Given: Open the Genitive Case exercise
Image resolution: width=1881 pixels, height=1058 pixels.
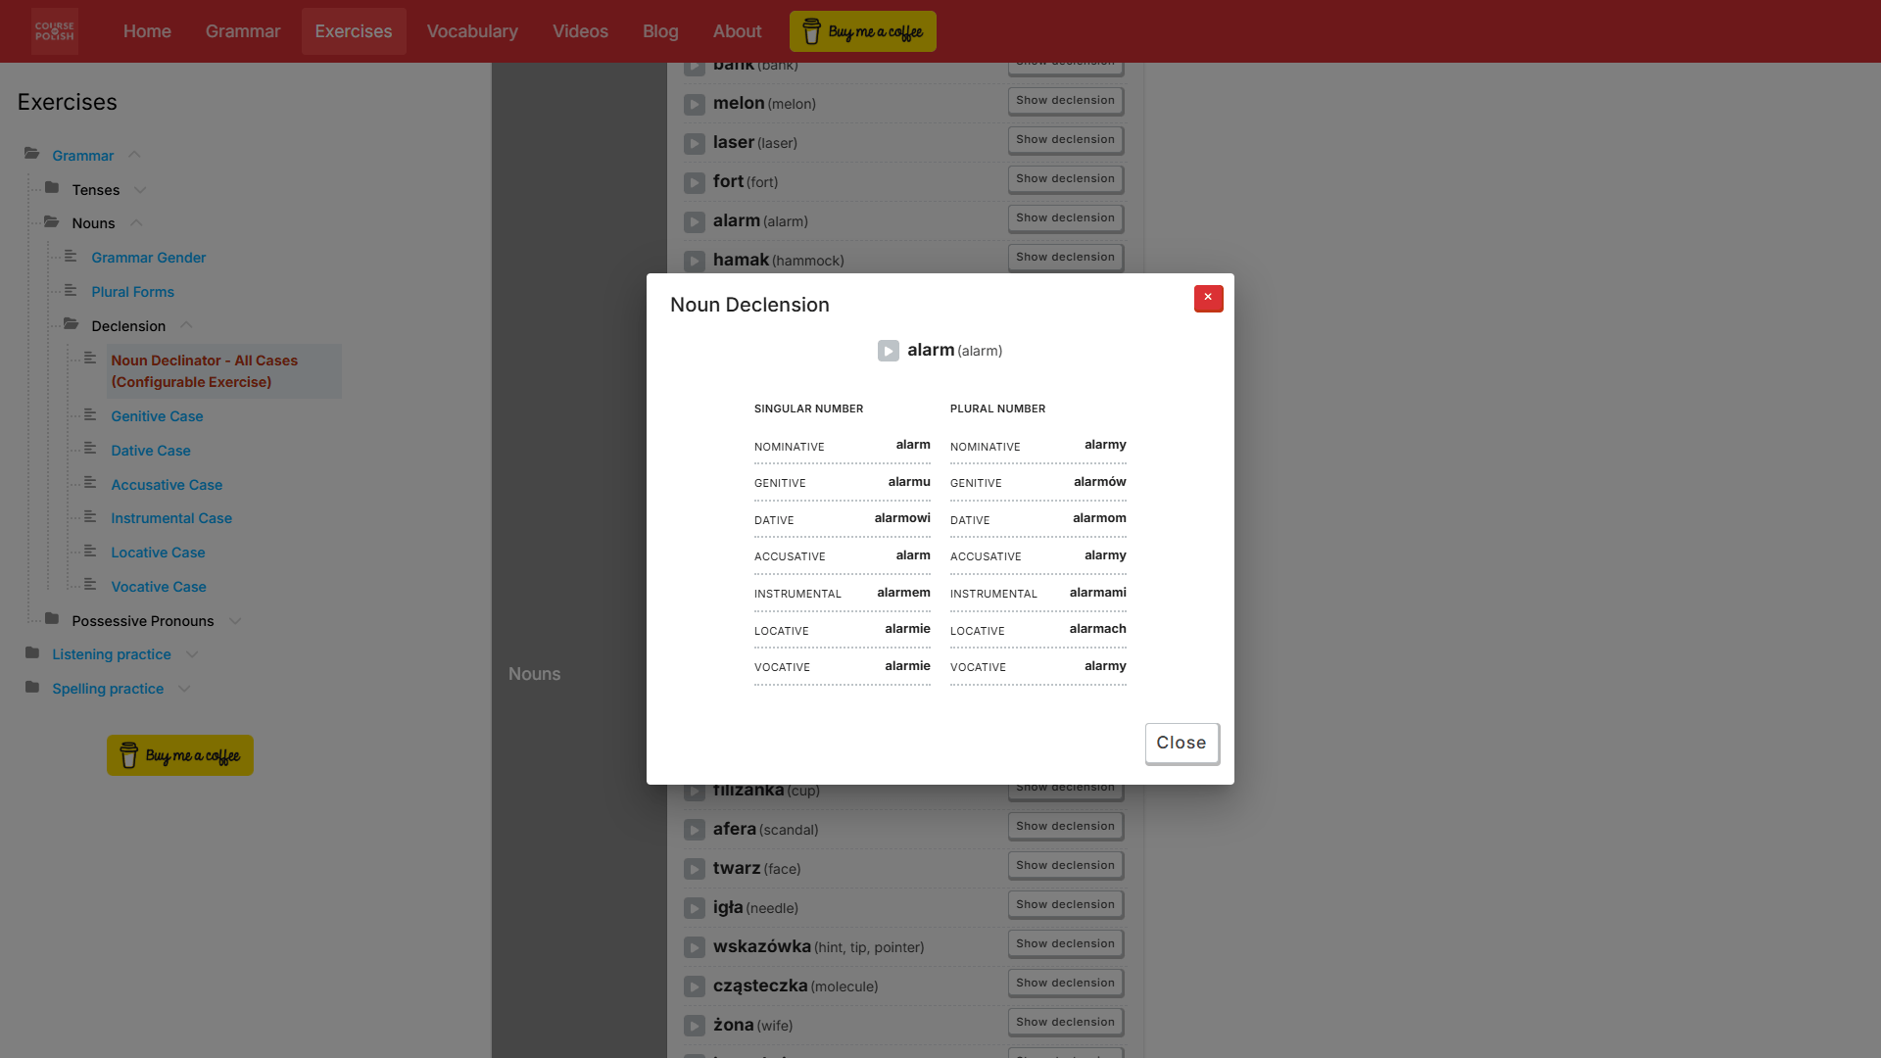Looking at the screenshot, I should [x=156, y=416].
